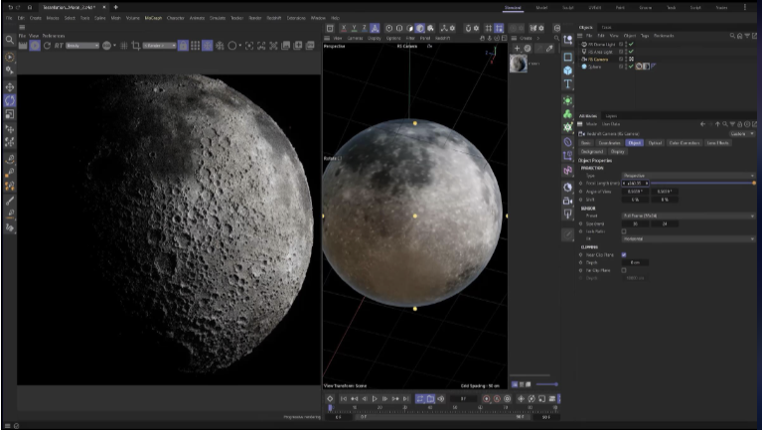This screenshot has width=762, height=430.
Task: Enable the Far Clip Plane checkbox
Action: [623, 270]
